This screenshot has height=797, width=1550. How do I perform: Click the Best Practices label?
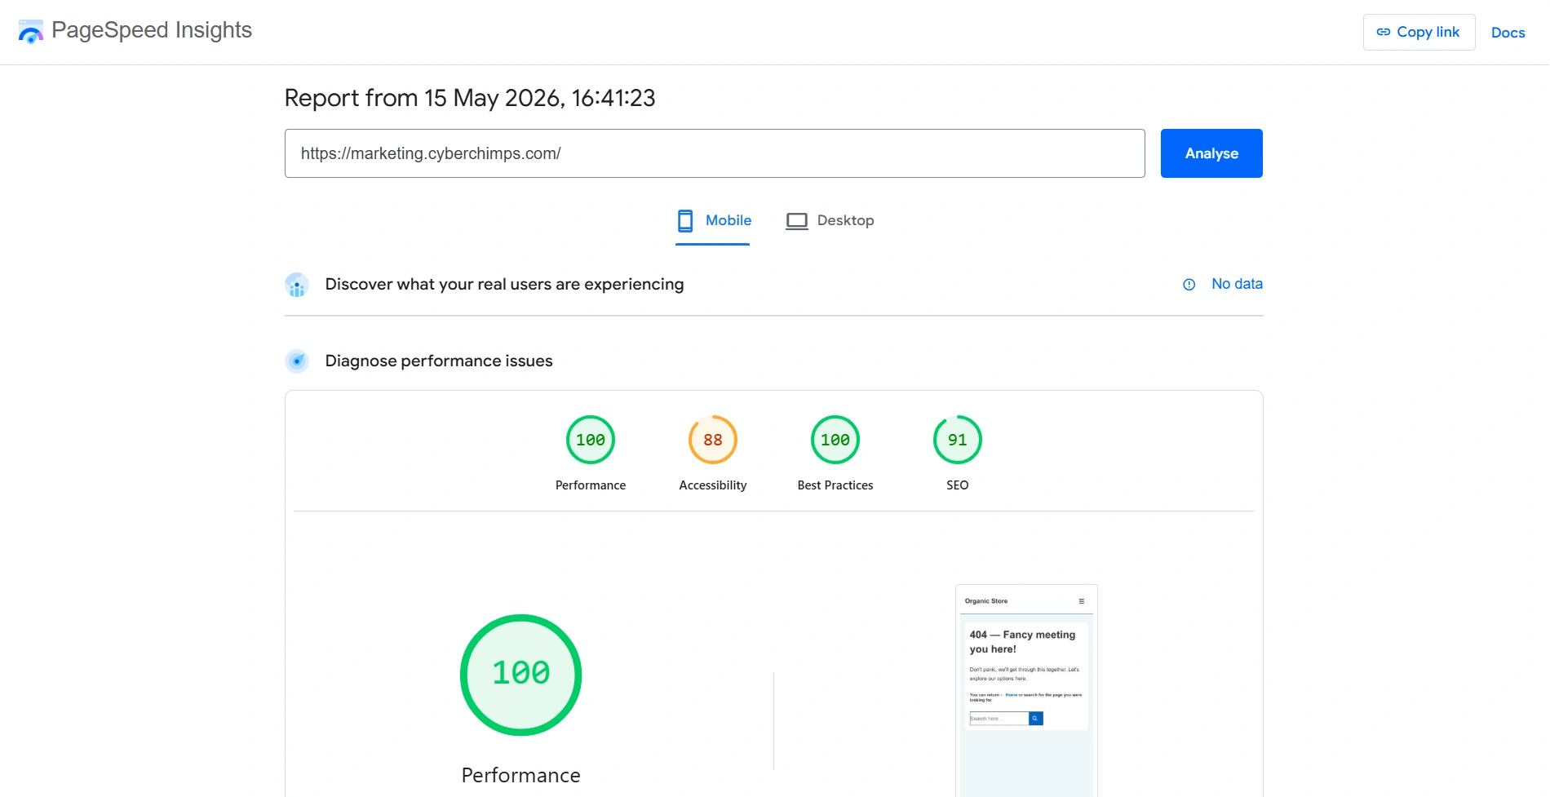(x=835, y=485)
